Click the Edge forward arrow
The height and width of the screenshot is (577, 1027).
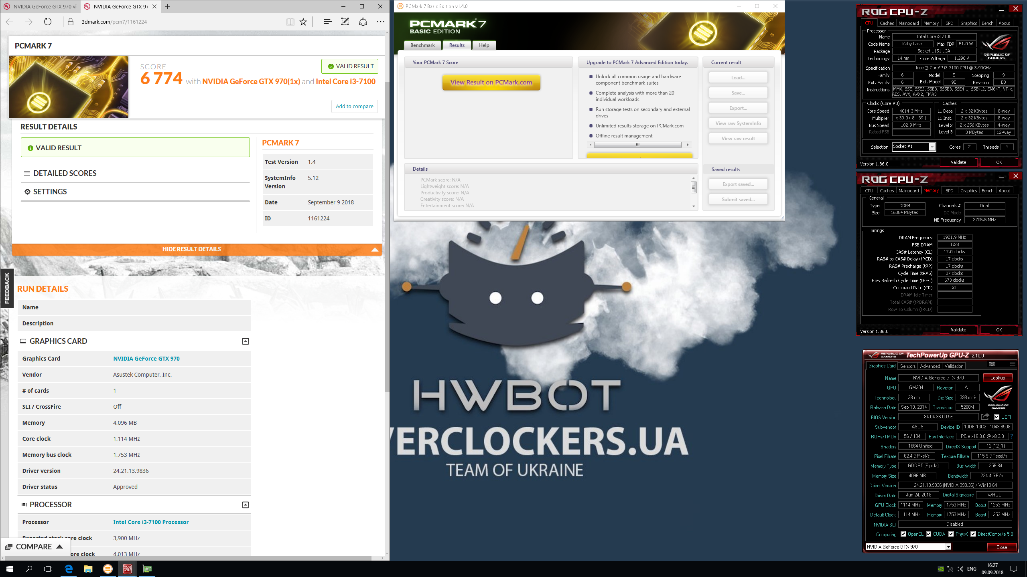click(28, 22)
